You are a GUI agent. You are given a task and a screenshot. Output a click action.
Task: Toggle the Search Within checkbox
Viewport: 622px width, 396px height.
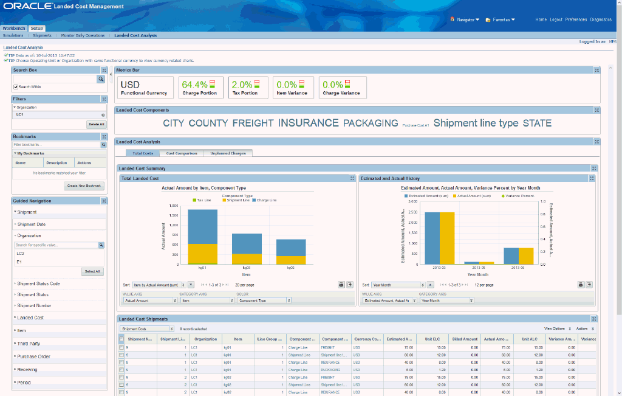16,87
